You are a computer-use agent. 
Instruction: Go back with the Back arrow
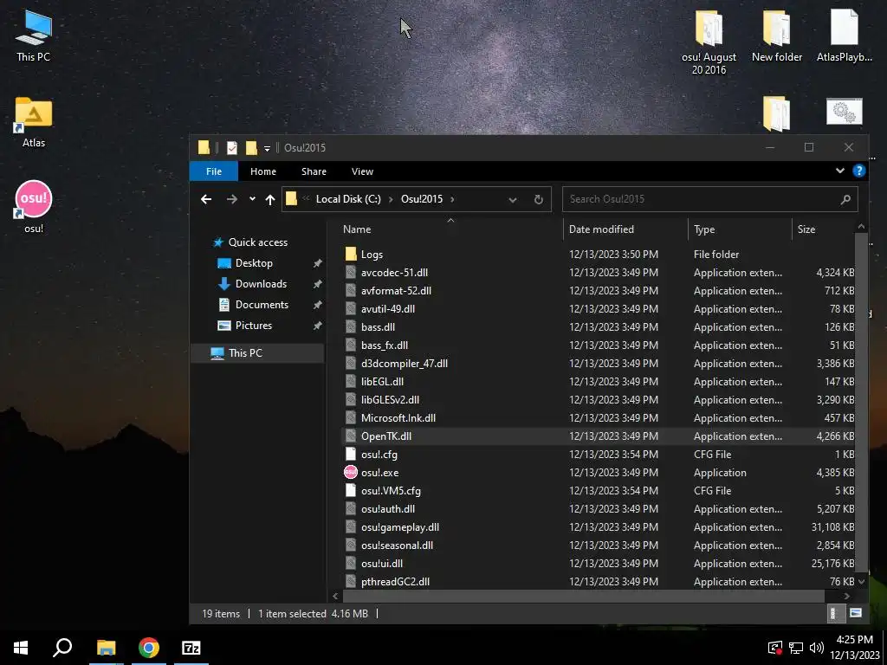pyautogui.click(x=206, y=199)
